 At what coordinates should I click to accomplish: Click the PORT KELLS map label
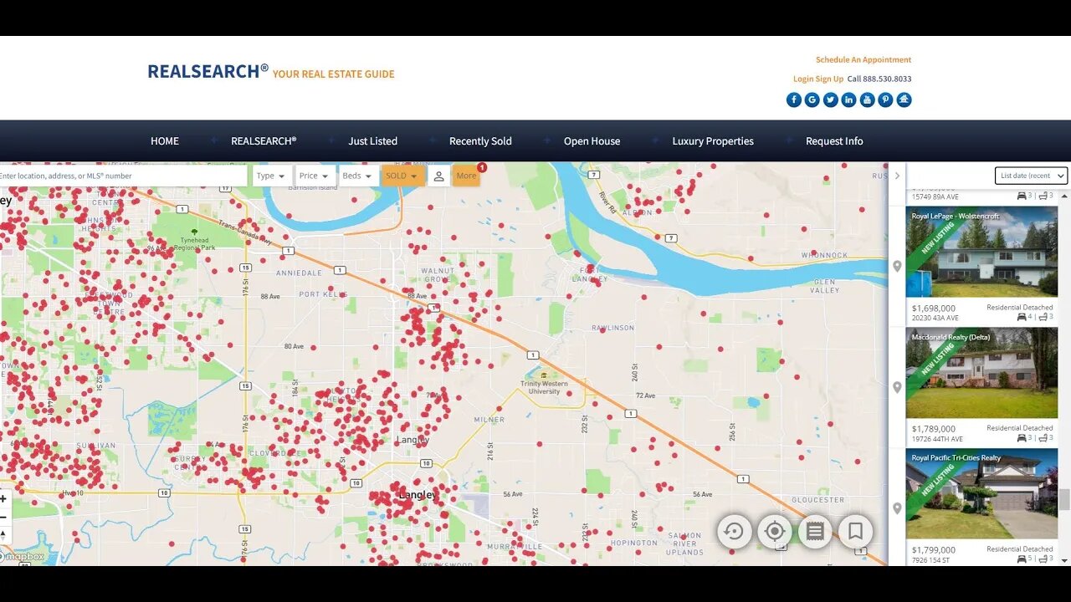(x=321, y=294)
